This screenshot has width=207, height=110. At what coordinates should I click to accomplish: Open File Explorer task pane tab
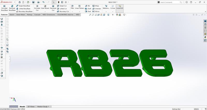205,31
